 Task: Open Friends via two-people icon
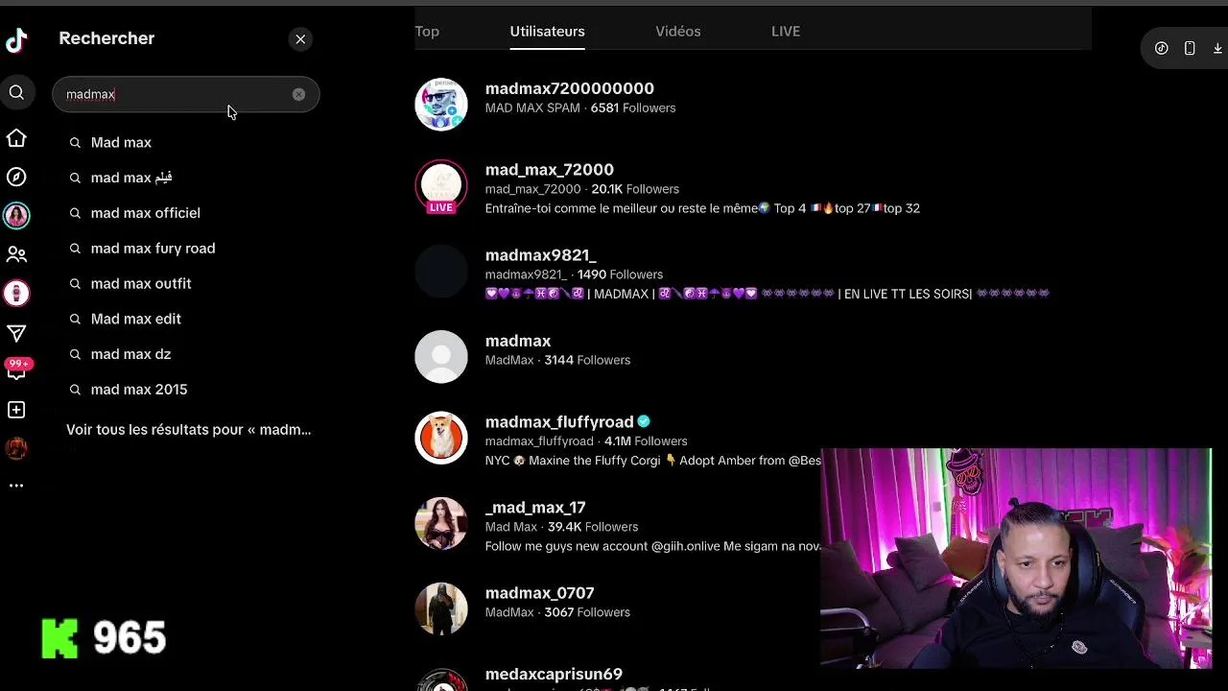[16, 254]
